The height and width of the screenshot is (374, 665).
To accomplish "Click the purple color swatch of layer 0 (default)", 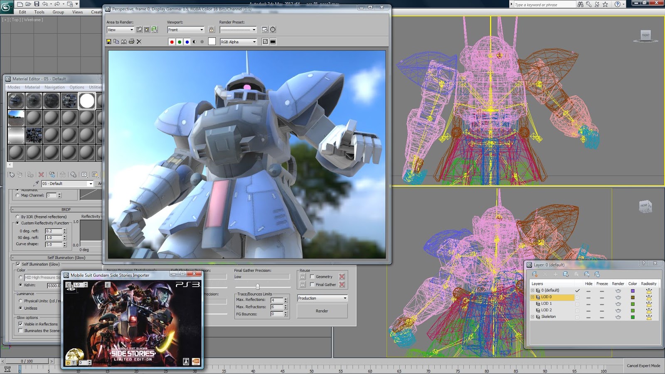I will (x=633, y=291).
